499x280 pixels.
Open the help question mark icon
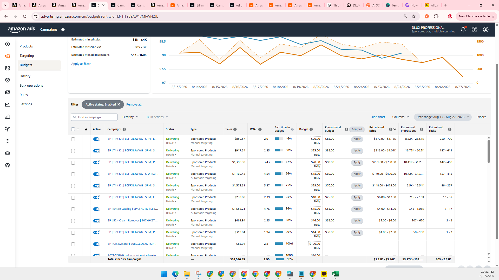pyautogui.click(x=475, y=30)
